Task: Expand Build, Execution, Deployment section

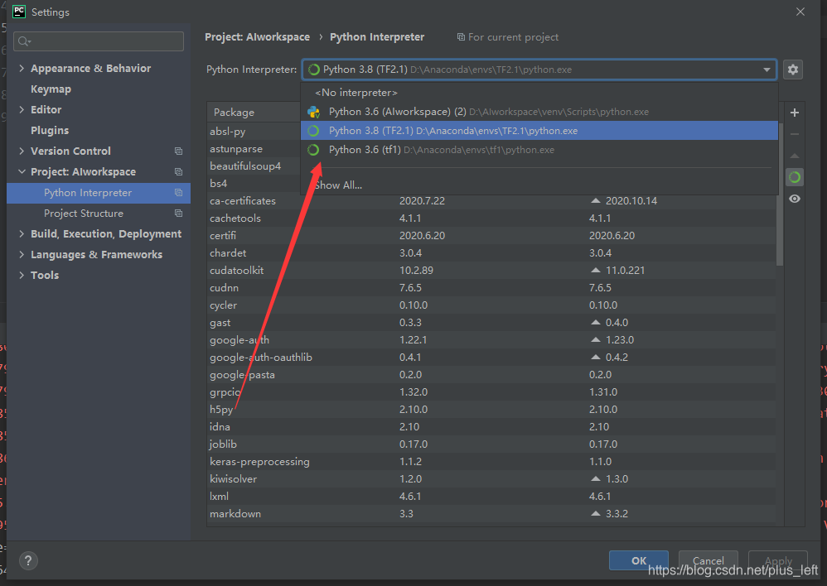Action: click(22, 234)
